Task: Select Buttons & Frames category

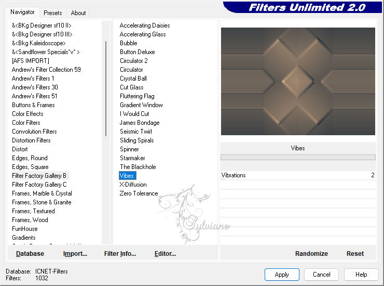Action: coord(33,105)
